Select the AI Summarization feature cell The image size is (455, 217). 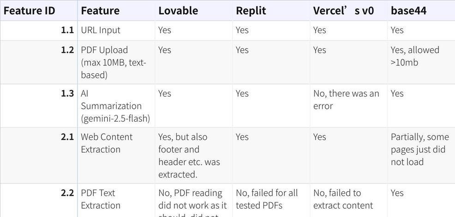tap(115, 106)
